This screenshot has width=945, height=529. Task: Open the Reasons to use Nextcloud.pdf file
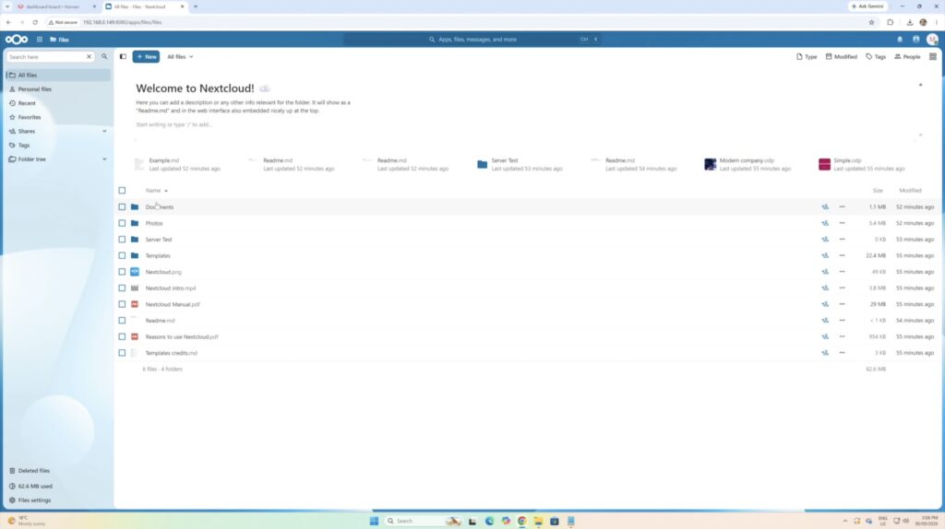[x=182, y=337]
